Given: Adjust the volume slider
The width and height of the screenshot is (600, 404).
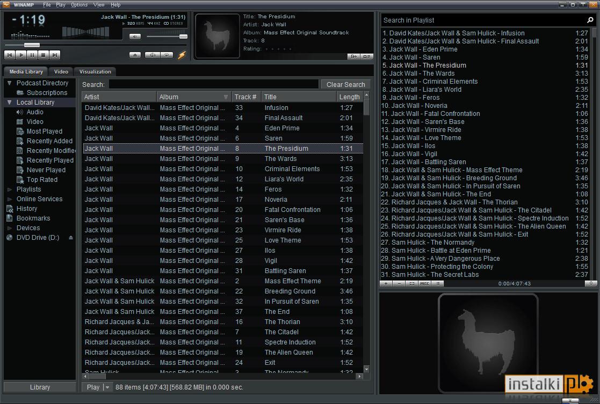Looking at the screenshot, I should (183, 36).
